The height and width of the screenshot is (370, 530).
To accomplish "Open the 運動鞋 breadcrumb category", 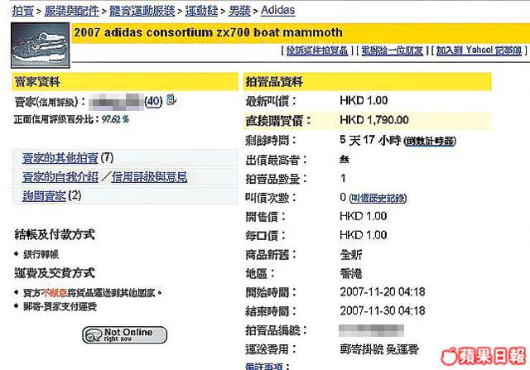I will pos(200,10).
